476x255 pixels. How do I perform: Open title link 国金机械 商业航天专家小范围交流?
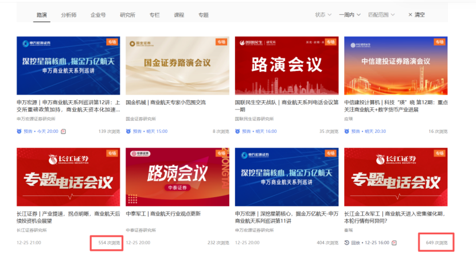pos(165,103)
